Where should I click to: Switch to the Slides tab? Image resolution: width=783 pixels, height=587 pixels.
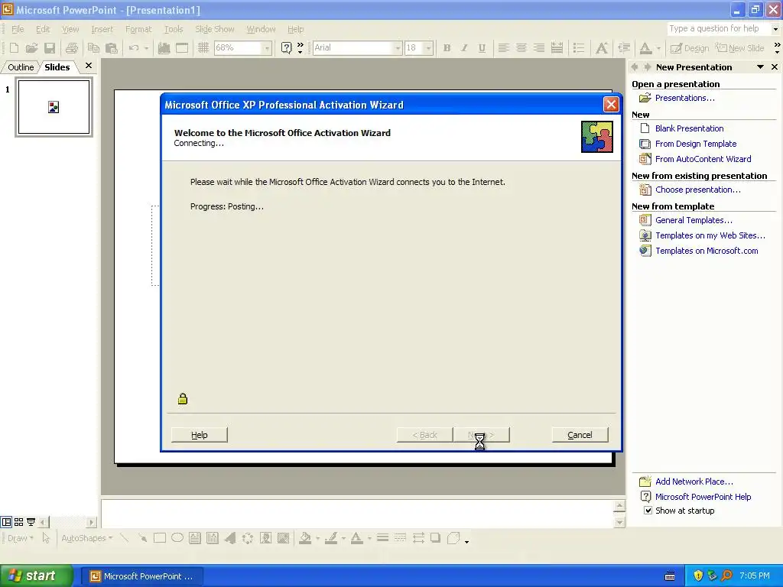click(57, 67)
